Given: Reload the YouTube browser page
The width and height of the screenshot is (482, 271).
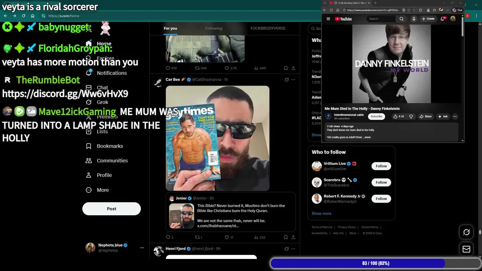Looking at the screenshot, I should 331,10.
